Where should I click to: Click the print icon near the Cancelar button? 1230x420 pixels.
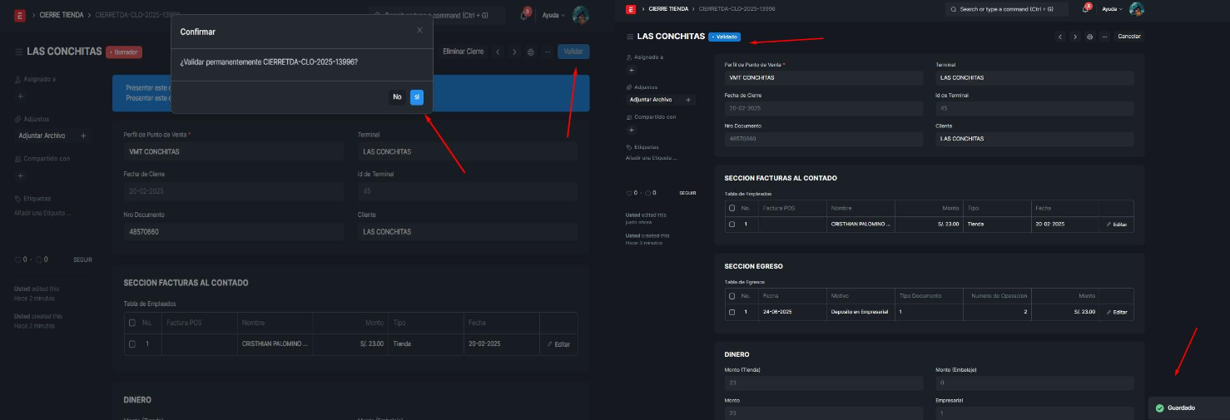point(1089,37)
